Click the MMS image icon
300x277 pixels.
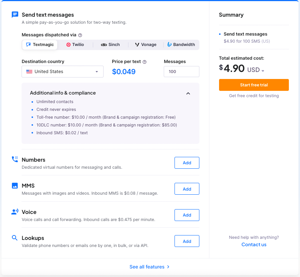tap(15, 185)
